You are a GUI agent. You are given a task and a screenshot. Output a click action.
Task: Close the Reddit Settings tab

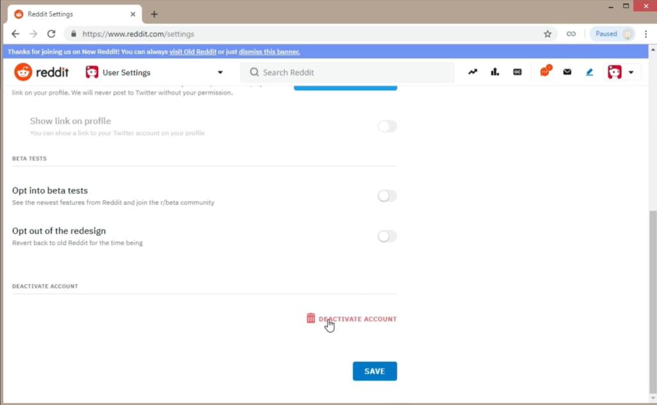tap(133, 14)
